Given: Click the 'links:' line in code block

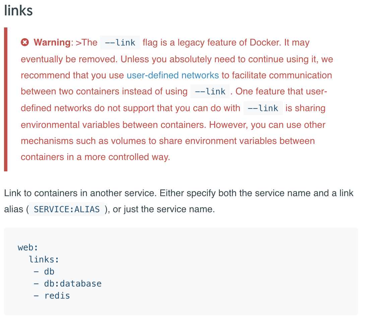Looking at the screenshot, I should point(44,259).
